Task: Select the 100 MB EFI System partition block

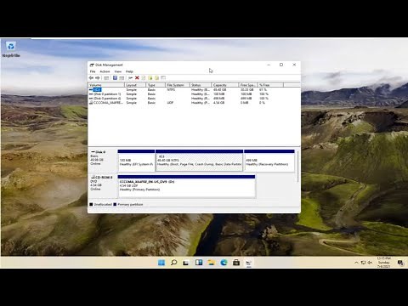Action: pos(136,161)
